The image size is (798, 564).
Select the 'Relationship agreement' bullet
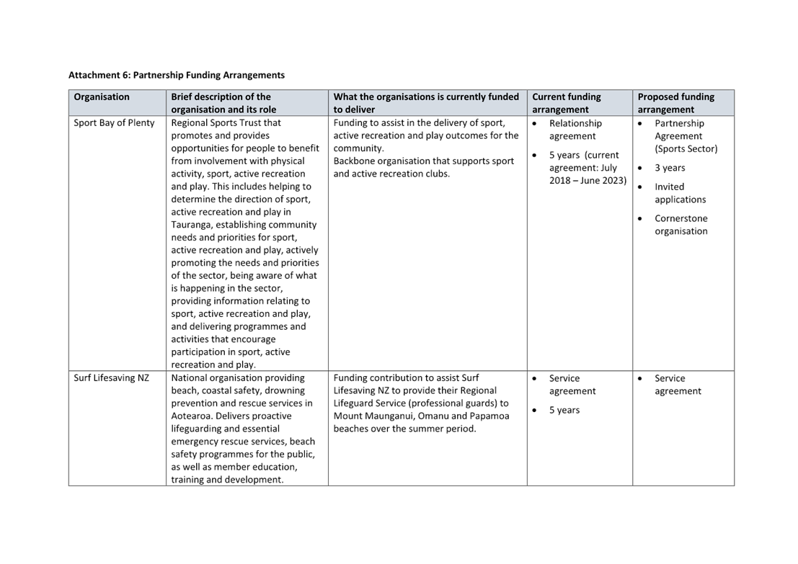575,130
